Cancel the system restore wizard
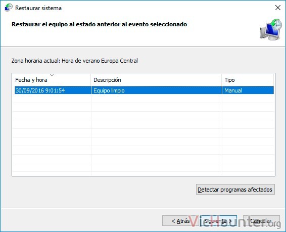Screen dimensions: 286x232 261,221
